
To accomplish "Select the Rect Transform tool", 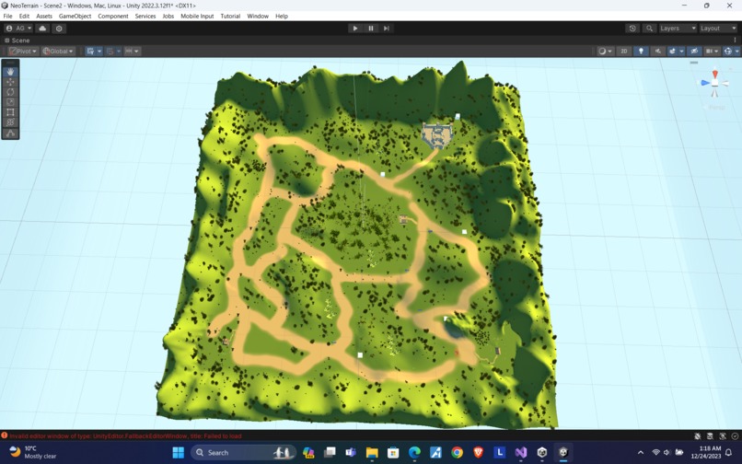I will (x=10, y=112).
